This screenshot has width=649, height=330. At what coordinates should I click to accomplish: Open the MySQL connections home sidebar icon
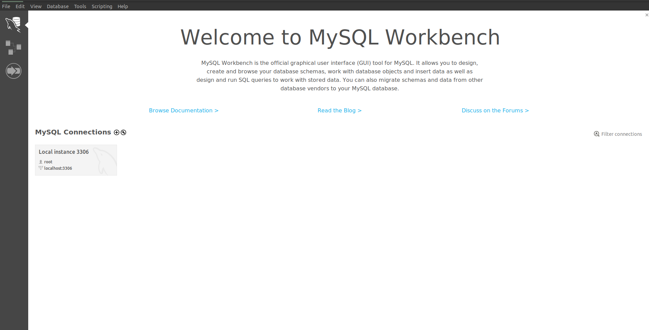(x=13, y=25)
